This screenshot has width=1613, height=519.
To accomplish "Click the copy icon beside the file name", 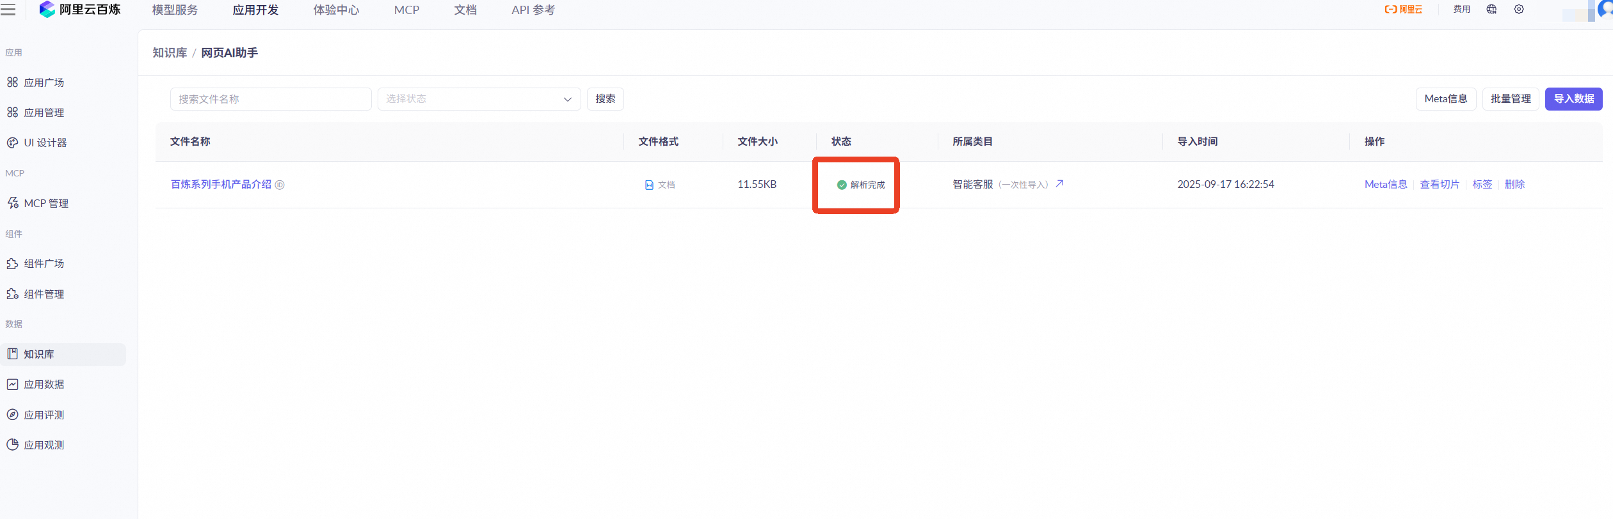I will (x=280, y=185).
